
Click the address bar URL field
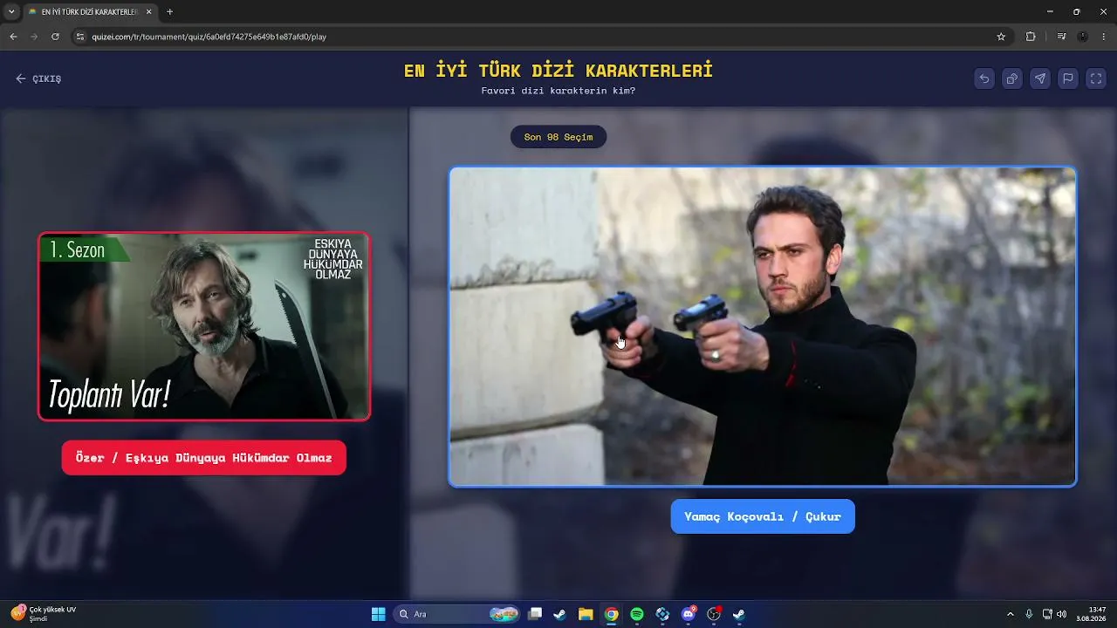[541, 37]
